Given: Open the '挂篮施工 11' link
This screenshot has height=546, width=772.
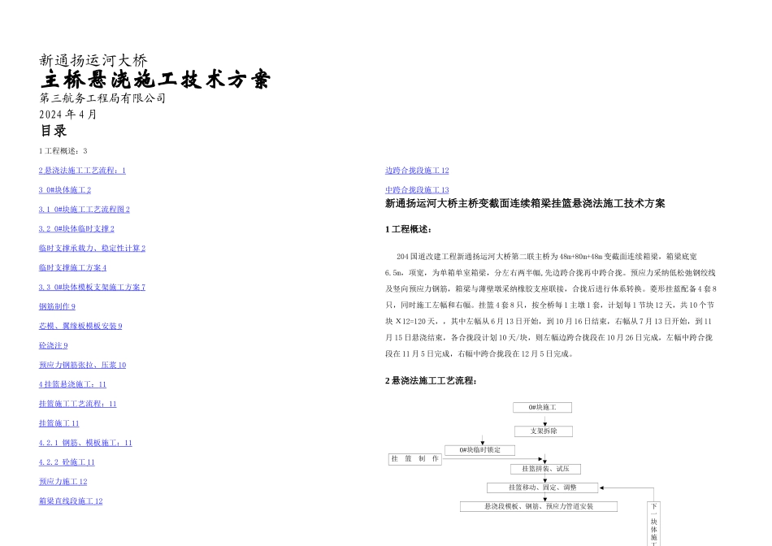Looking at the screenshot, I should (x=59, y=423).
